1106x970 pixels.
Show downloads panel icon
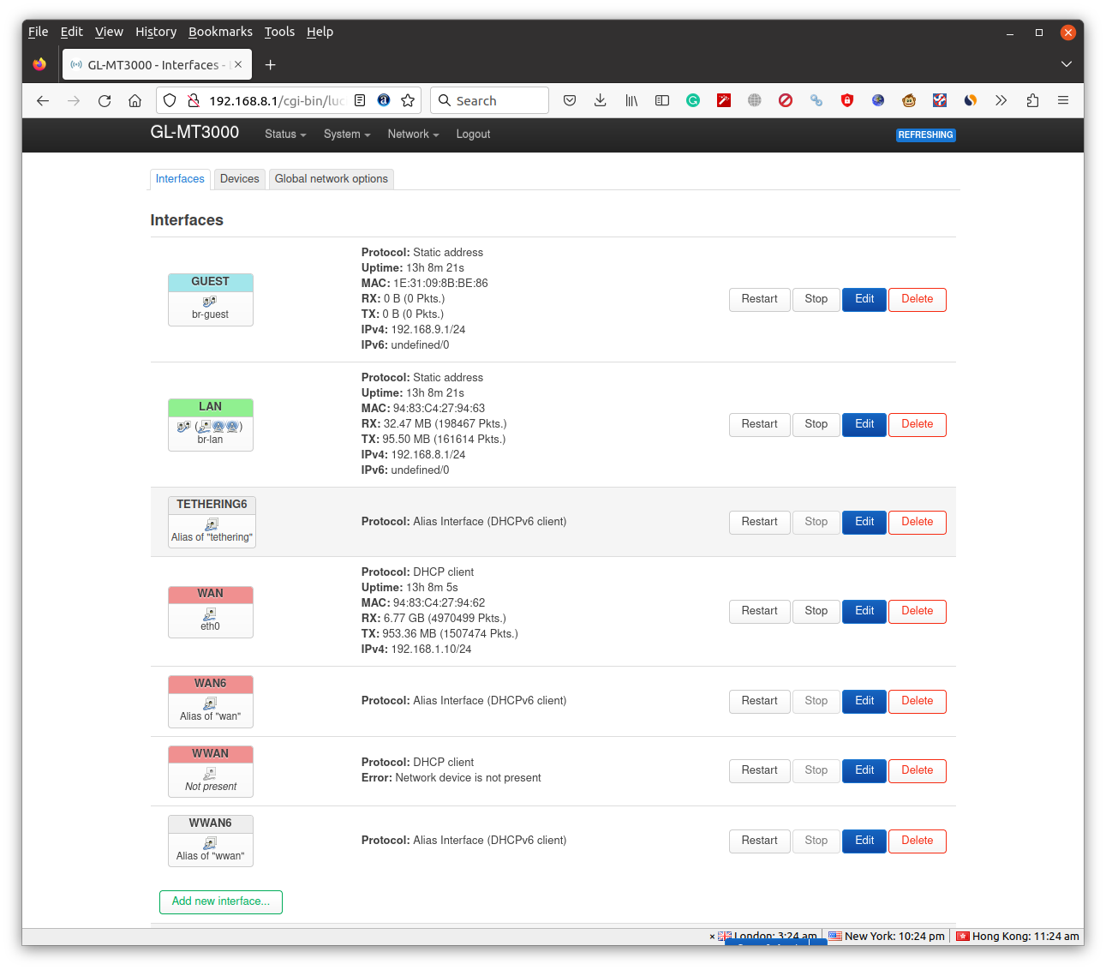point(601,100)
